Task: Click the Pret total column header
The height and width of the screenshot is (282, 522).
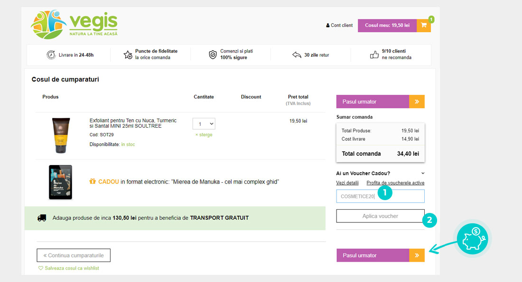Action: click(298, 97)
